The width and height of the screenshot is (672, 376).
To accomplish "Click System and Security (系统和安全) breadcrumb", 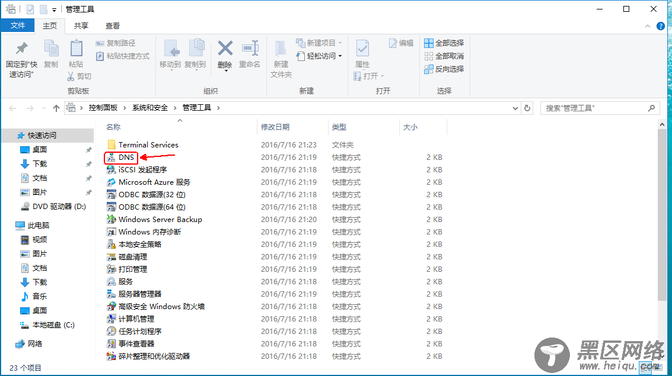I will 150,108.
